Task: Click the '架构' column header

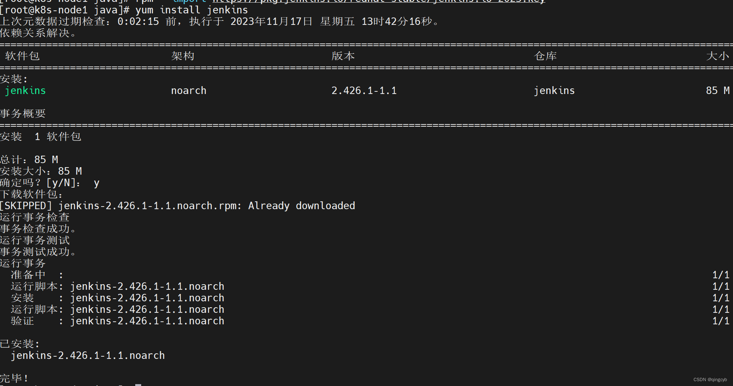Action: pos(183,56)
